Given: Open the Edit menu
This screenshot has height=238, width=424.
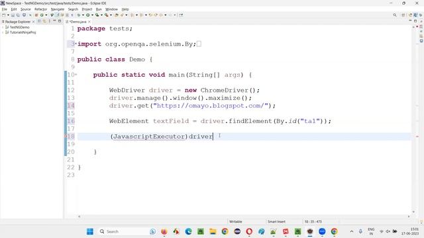Looking at the screenshot, I should 14,9.
